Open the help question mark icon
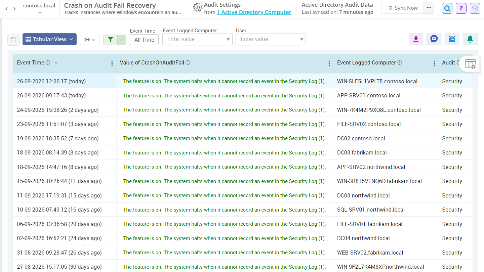This screenshot has height=272, width=484. click(x=461, y=8)
